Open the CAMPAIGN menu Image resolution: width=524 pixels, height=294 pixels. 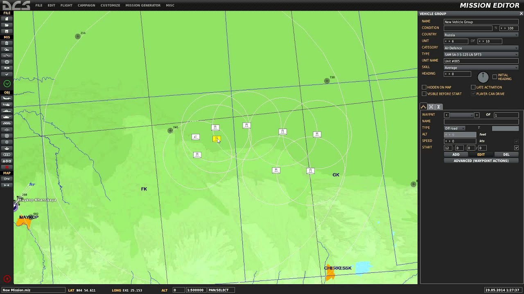[86, 5]
